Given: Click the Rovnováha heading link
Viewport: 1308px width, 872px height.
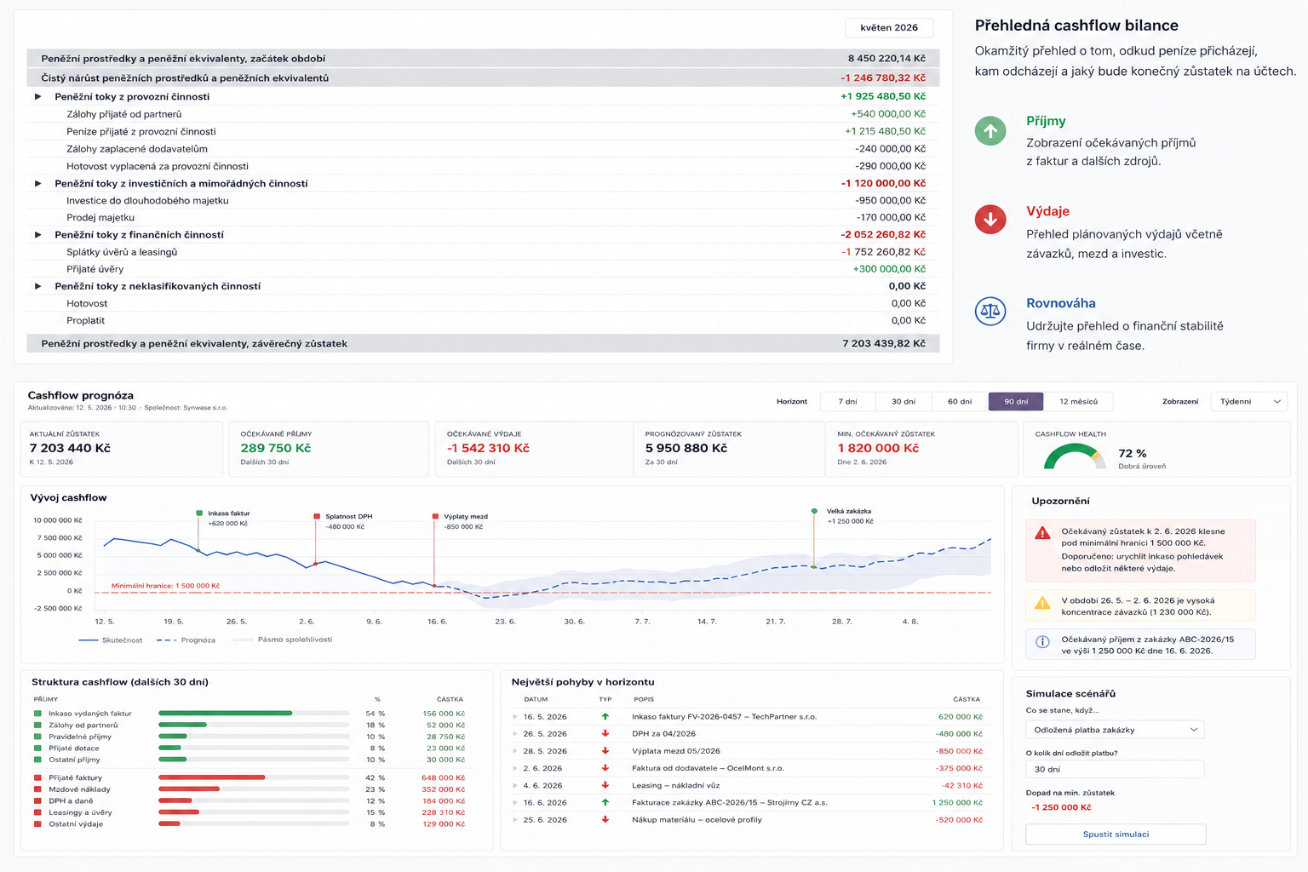Looking at the screenshot, I should pyautogui.click(x=1061, y=303).
